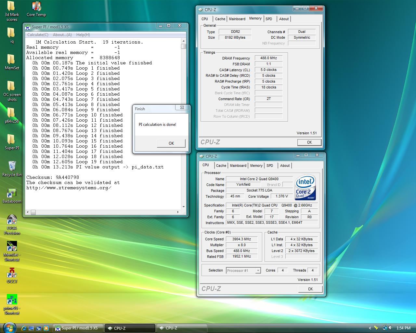Screen dimensions: 416x333
Task: Click the volume tray icon
Action: [390, 328]
